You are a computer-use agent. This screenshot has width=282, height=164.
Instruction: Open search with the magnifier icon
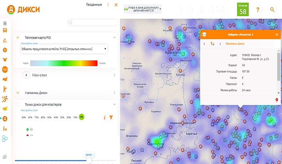tap(272, 10)
